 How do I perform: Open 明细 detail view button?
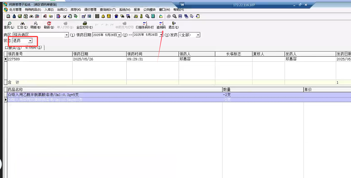pyautogui.click(x=36, y=25)
